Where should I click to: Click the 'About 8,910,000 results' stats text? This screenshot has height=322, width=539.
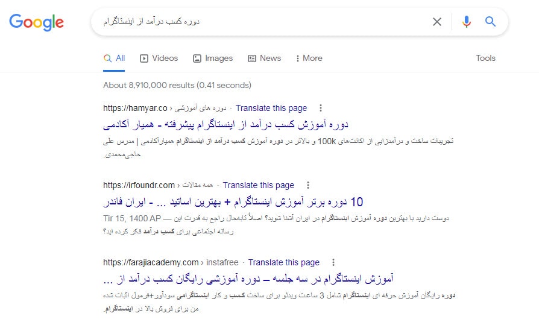177,85
